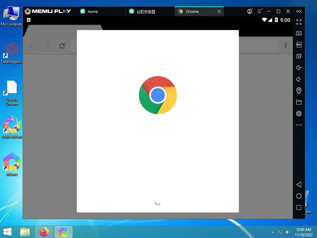The image size is (317, 238).
Task: Click the back arrow in Android Chrome
Action: coord(32,46)
